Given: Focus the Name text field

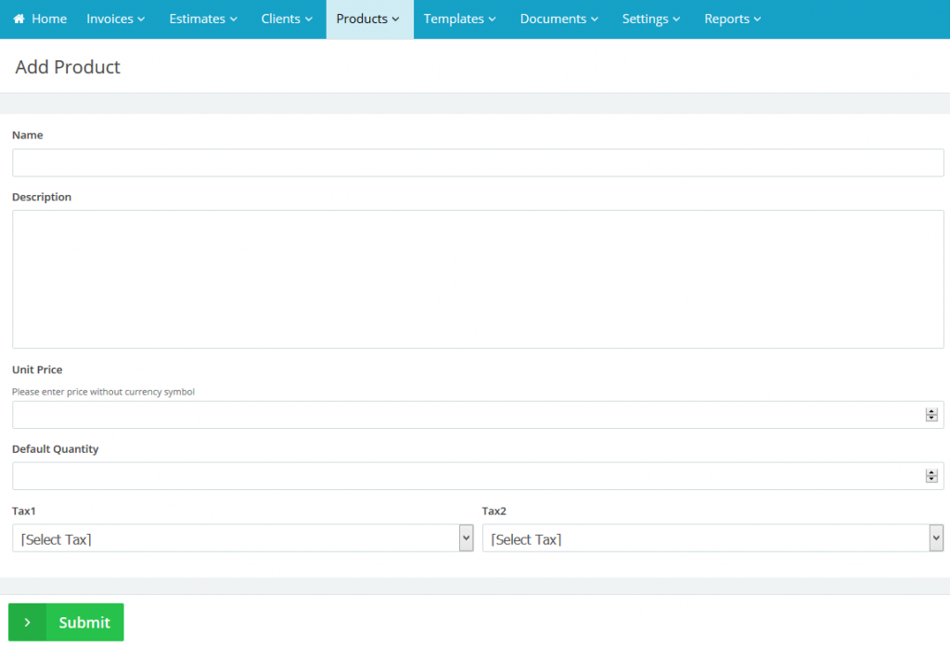Looking at the screenshot, I should tap(478, 162).
